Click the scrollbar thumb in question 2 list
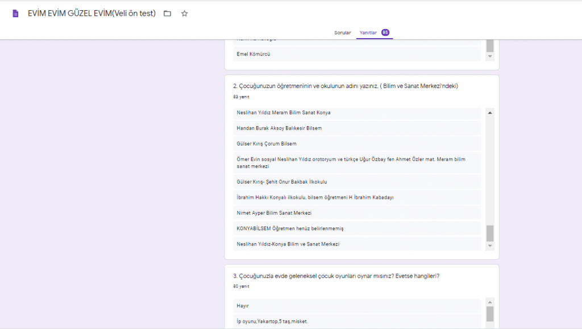582x329 pixels. tap(490, 233)
